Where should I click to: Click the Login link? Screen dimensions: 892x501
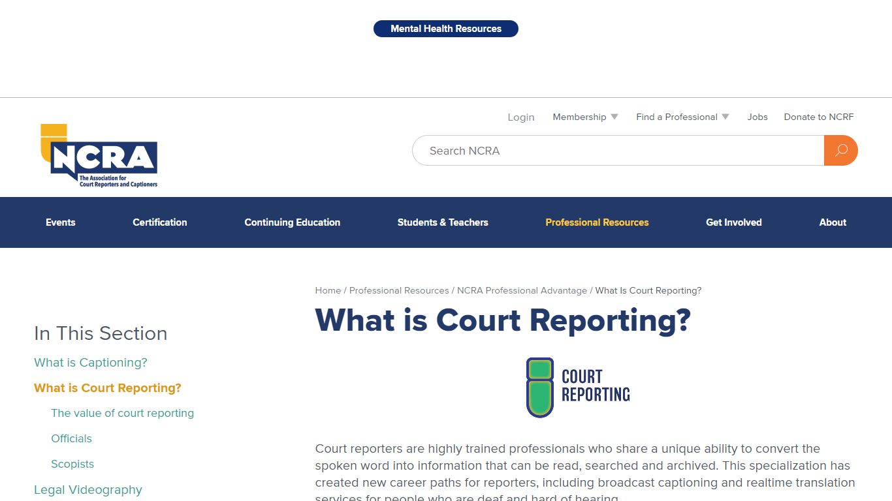[x=521, y=117]
